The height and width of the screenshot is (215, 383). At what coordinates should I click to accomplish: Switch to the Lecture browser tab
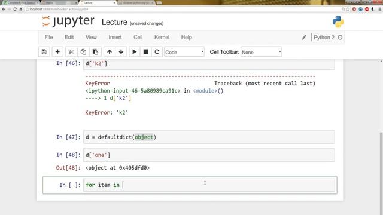coord(98,2)
